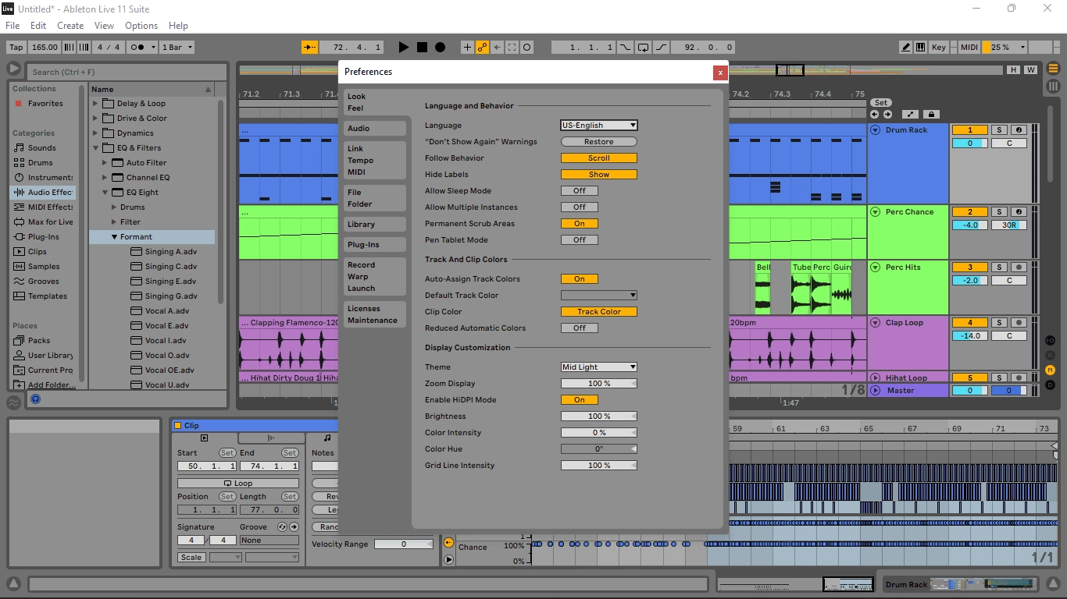Close the Preferences dialog
Viewport: 1067px width, 599px height.
(x=720, y=73)
